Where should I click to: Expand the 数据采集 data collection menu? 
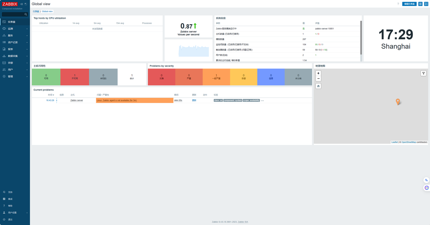point(15,56)
